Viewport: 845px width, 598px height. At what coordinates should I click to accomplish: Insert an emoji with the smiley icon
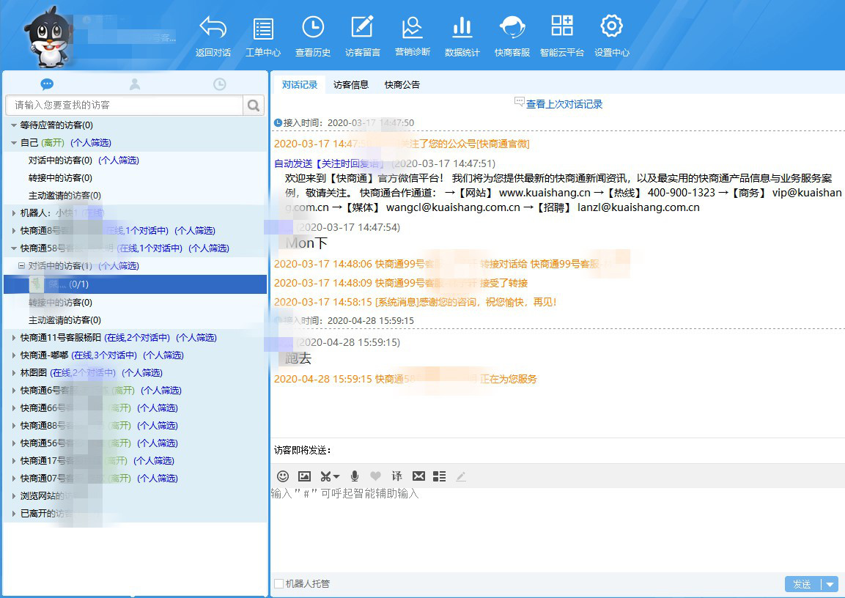(x=283, y=476)
